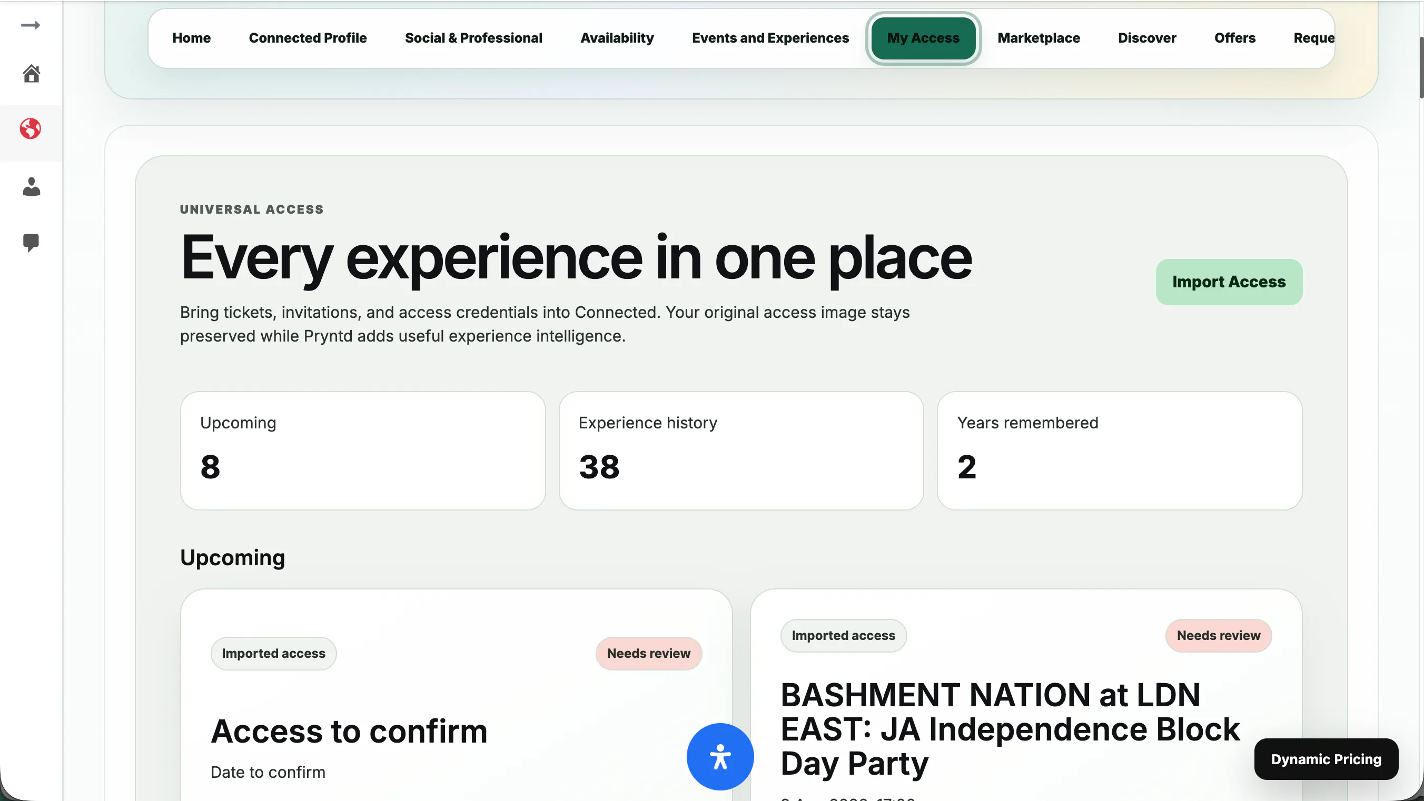The height and width of the screenshot is (801, 1424).
Task: Open the chat bubble sidebar icon
Action: pos(31,243)
